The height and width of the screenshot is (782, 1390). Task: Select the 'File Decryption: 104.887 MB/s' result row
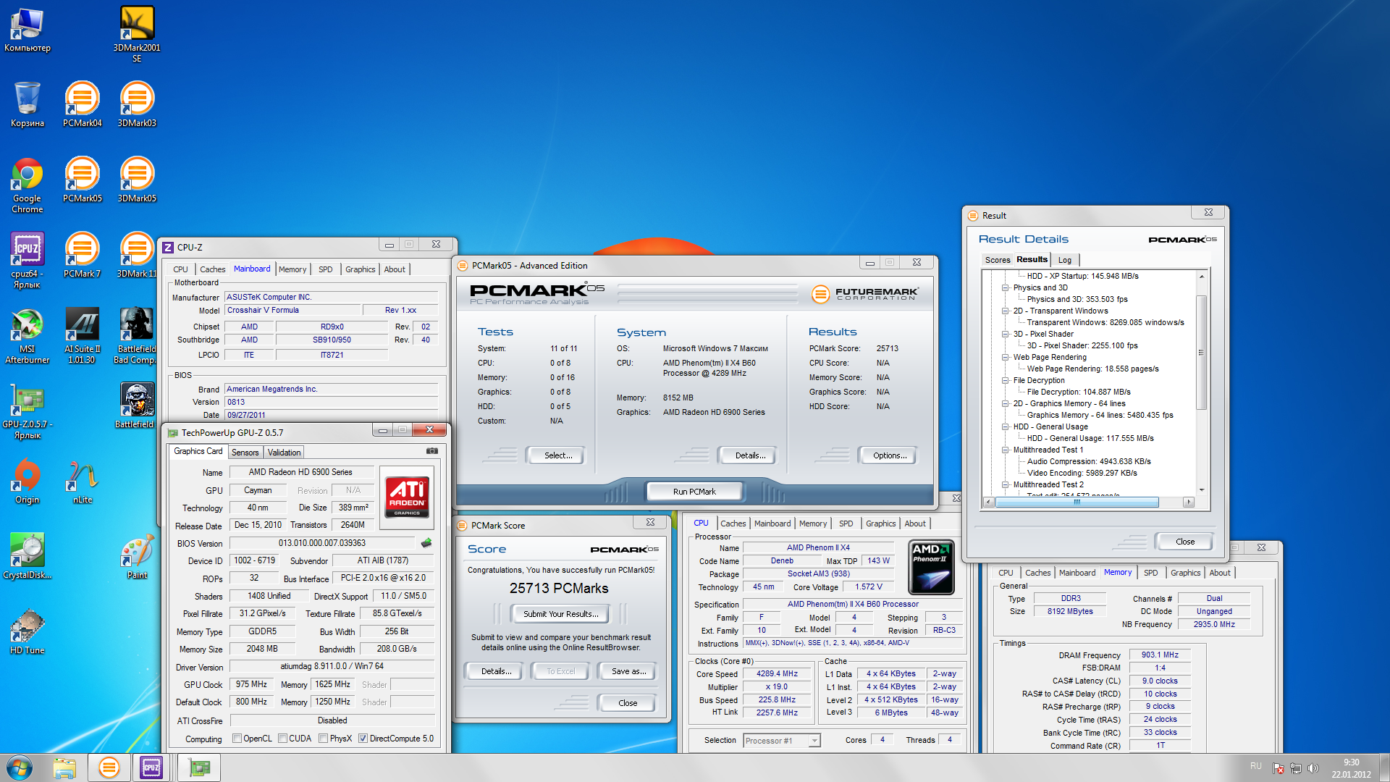tap(1078, 392)
